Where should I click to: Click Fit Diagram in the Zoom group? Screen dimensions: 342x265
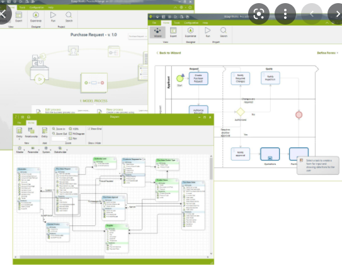[77, 133]
